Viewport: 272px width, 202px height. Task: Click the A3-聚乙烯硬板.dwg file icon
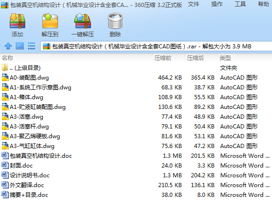(x=5, y=136)
